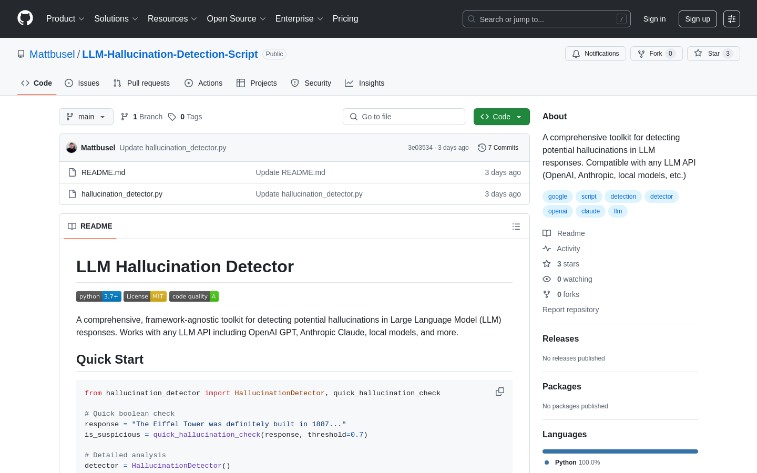
Task: Click the Python language color dot
Action: coord(547,462)
